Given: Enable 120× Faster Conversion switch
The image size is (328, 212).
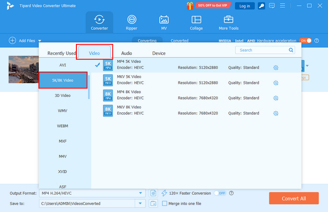Looking at the screenshot, I should tap(219, 193).
